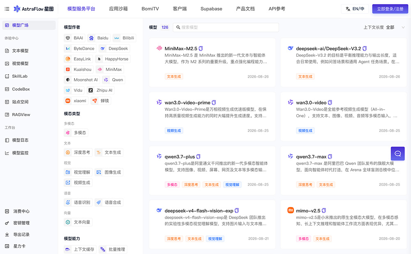The height and width of the screenshot is (254, 411).
Task: Open the 应用沙箱 tab
Action: click(x=118, y=9)
